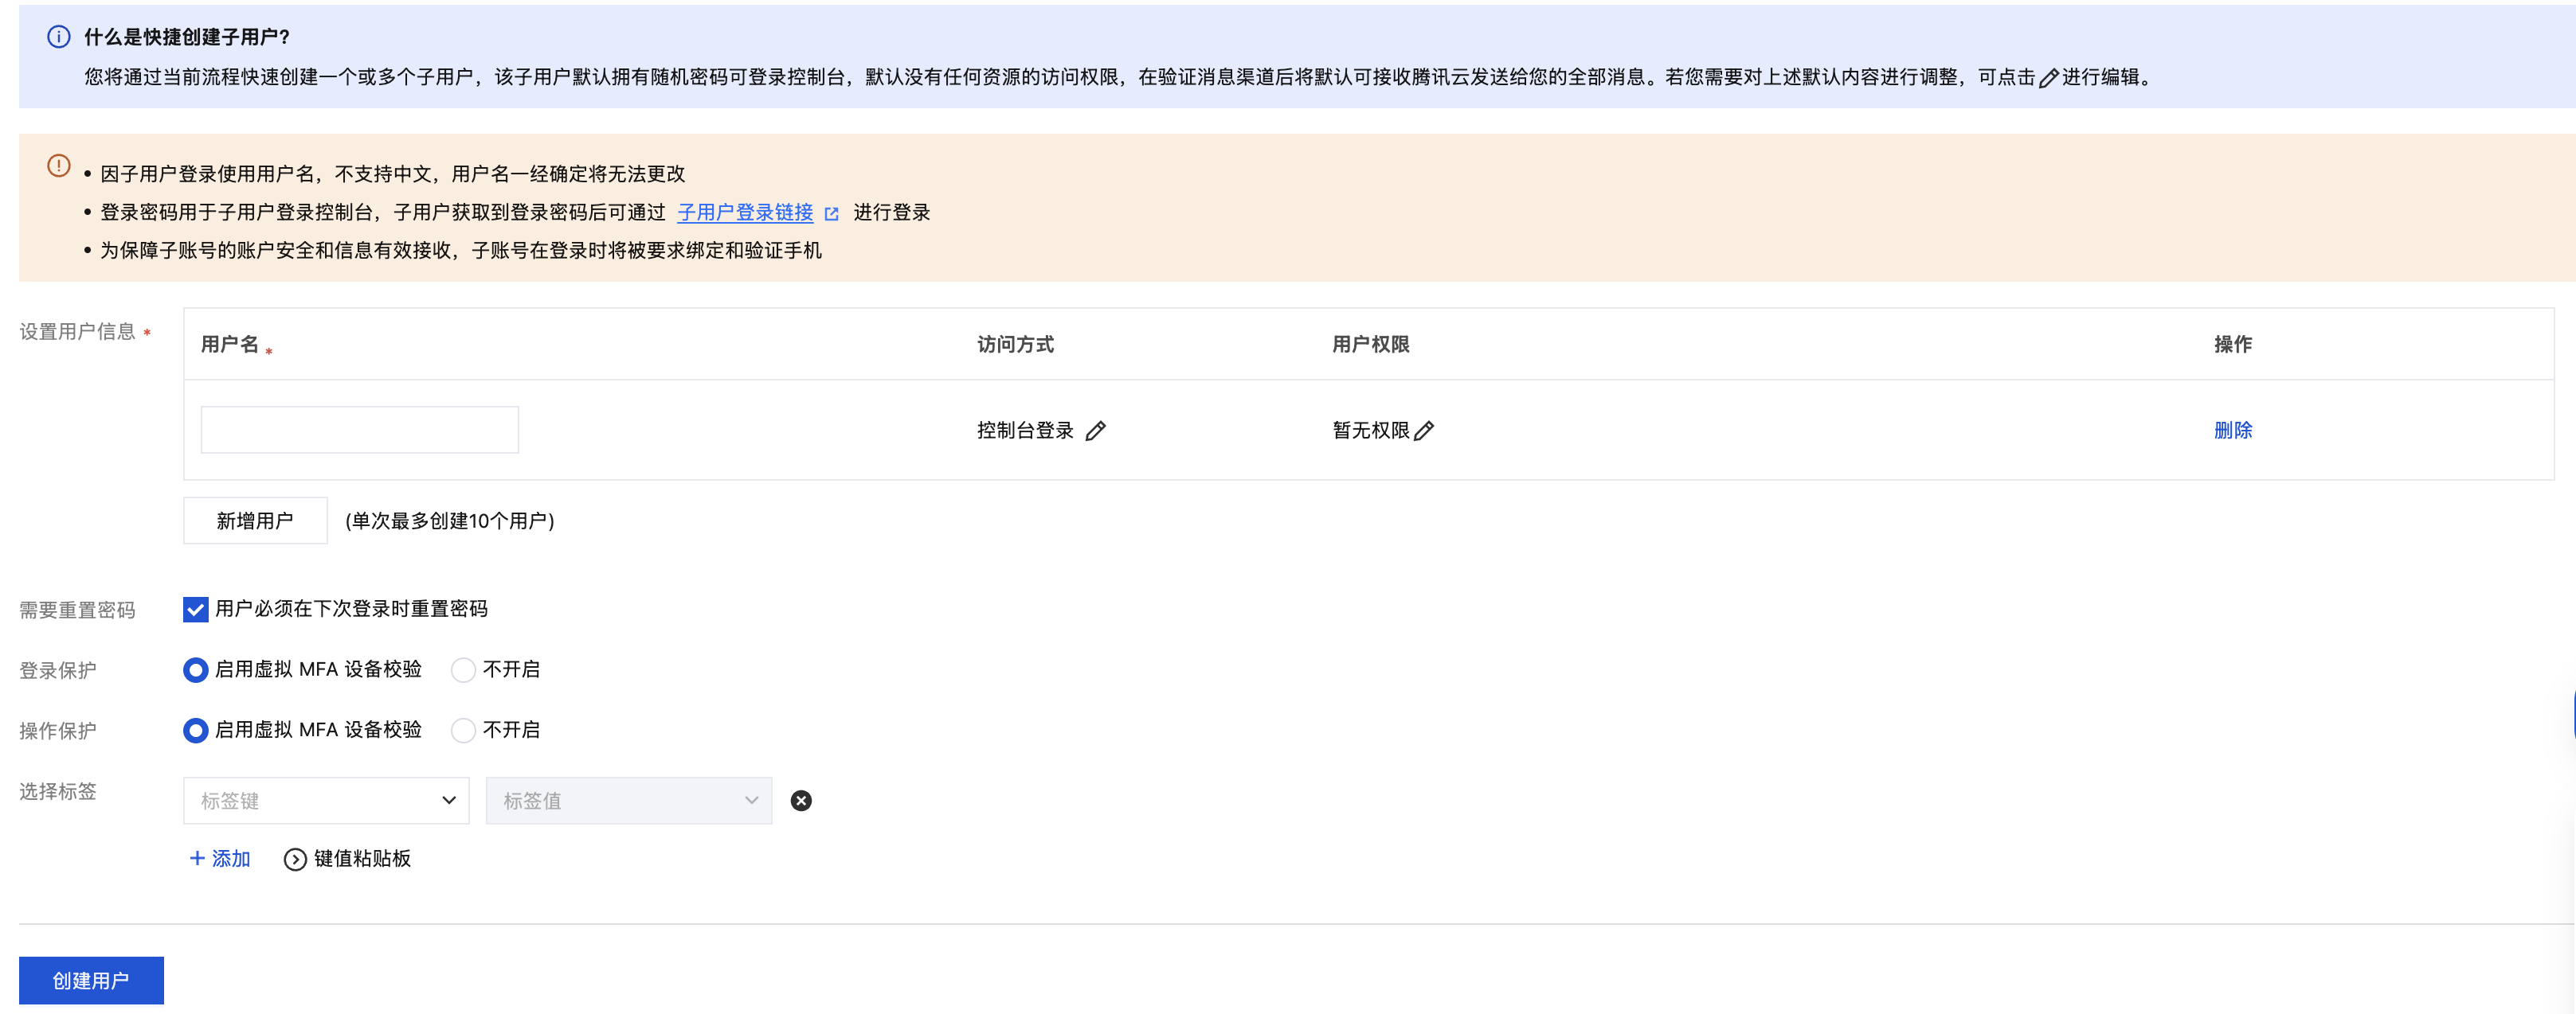Click the plus icon to add another tag
Viewport: 2576px width, 1014px height.
pos(197,858)
